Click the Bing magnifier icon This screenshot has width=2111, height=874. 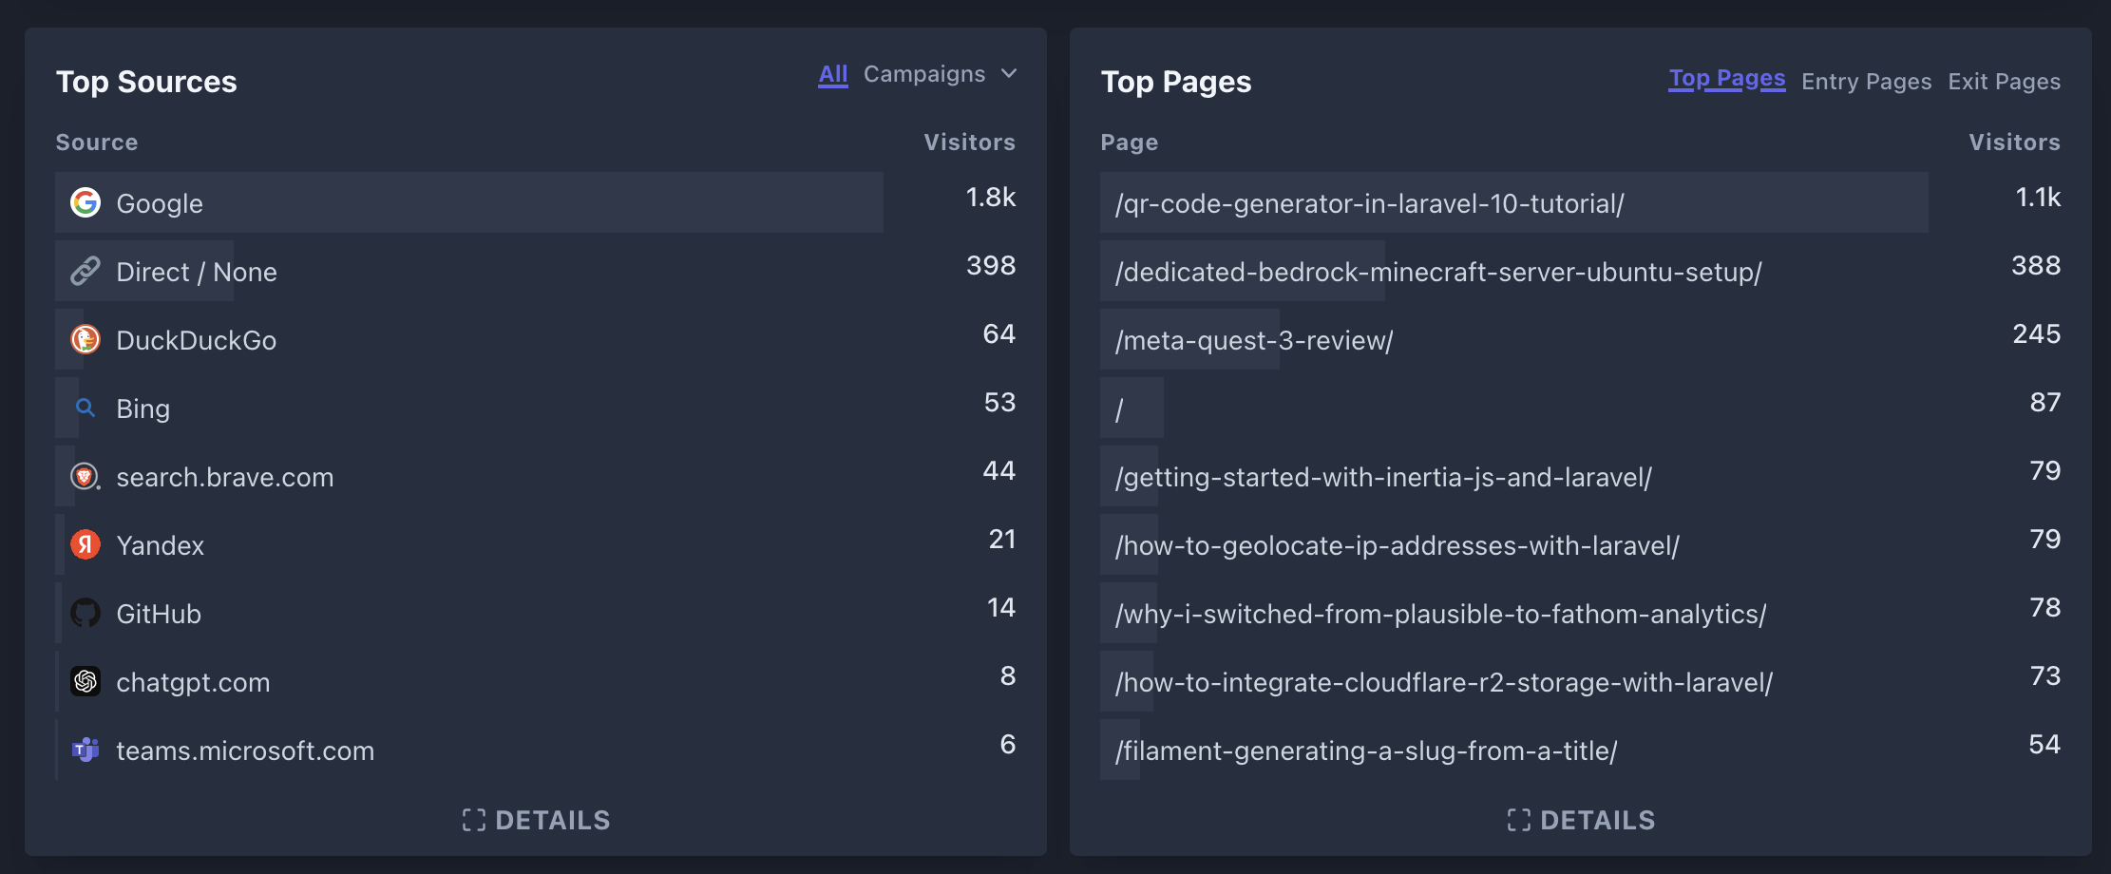(86, 408)
